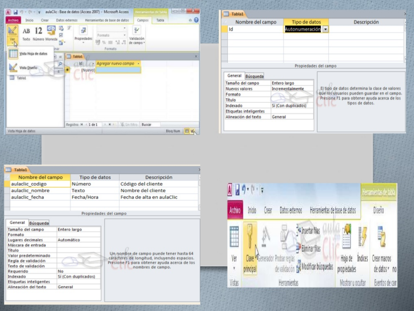Set the Clave principal key

pyautogui.click(x=250, y=248)
